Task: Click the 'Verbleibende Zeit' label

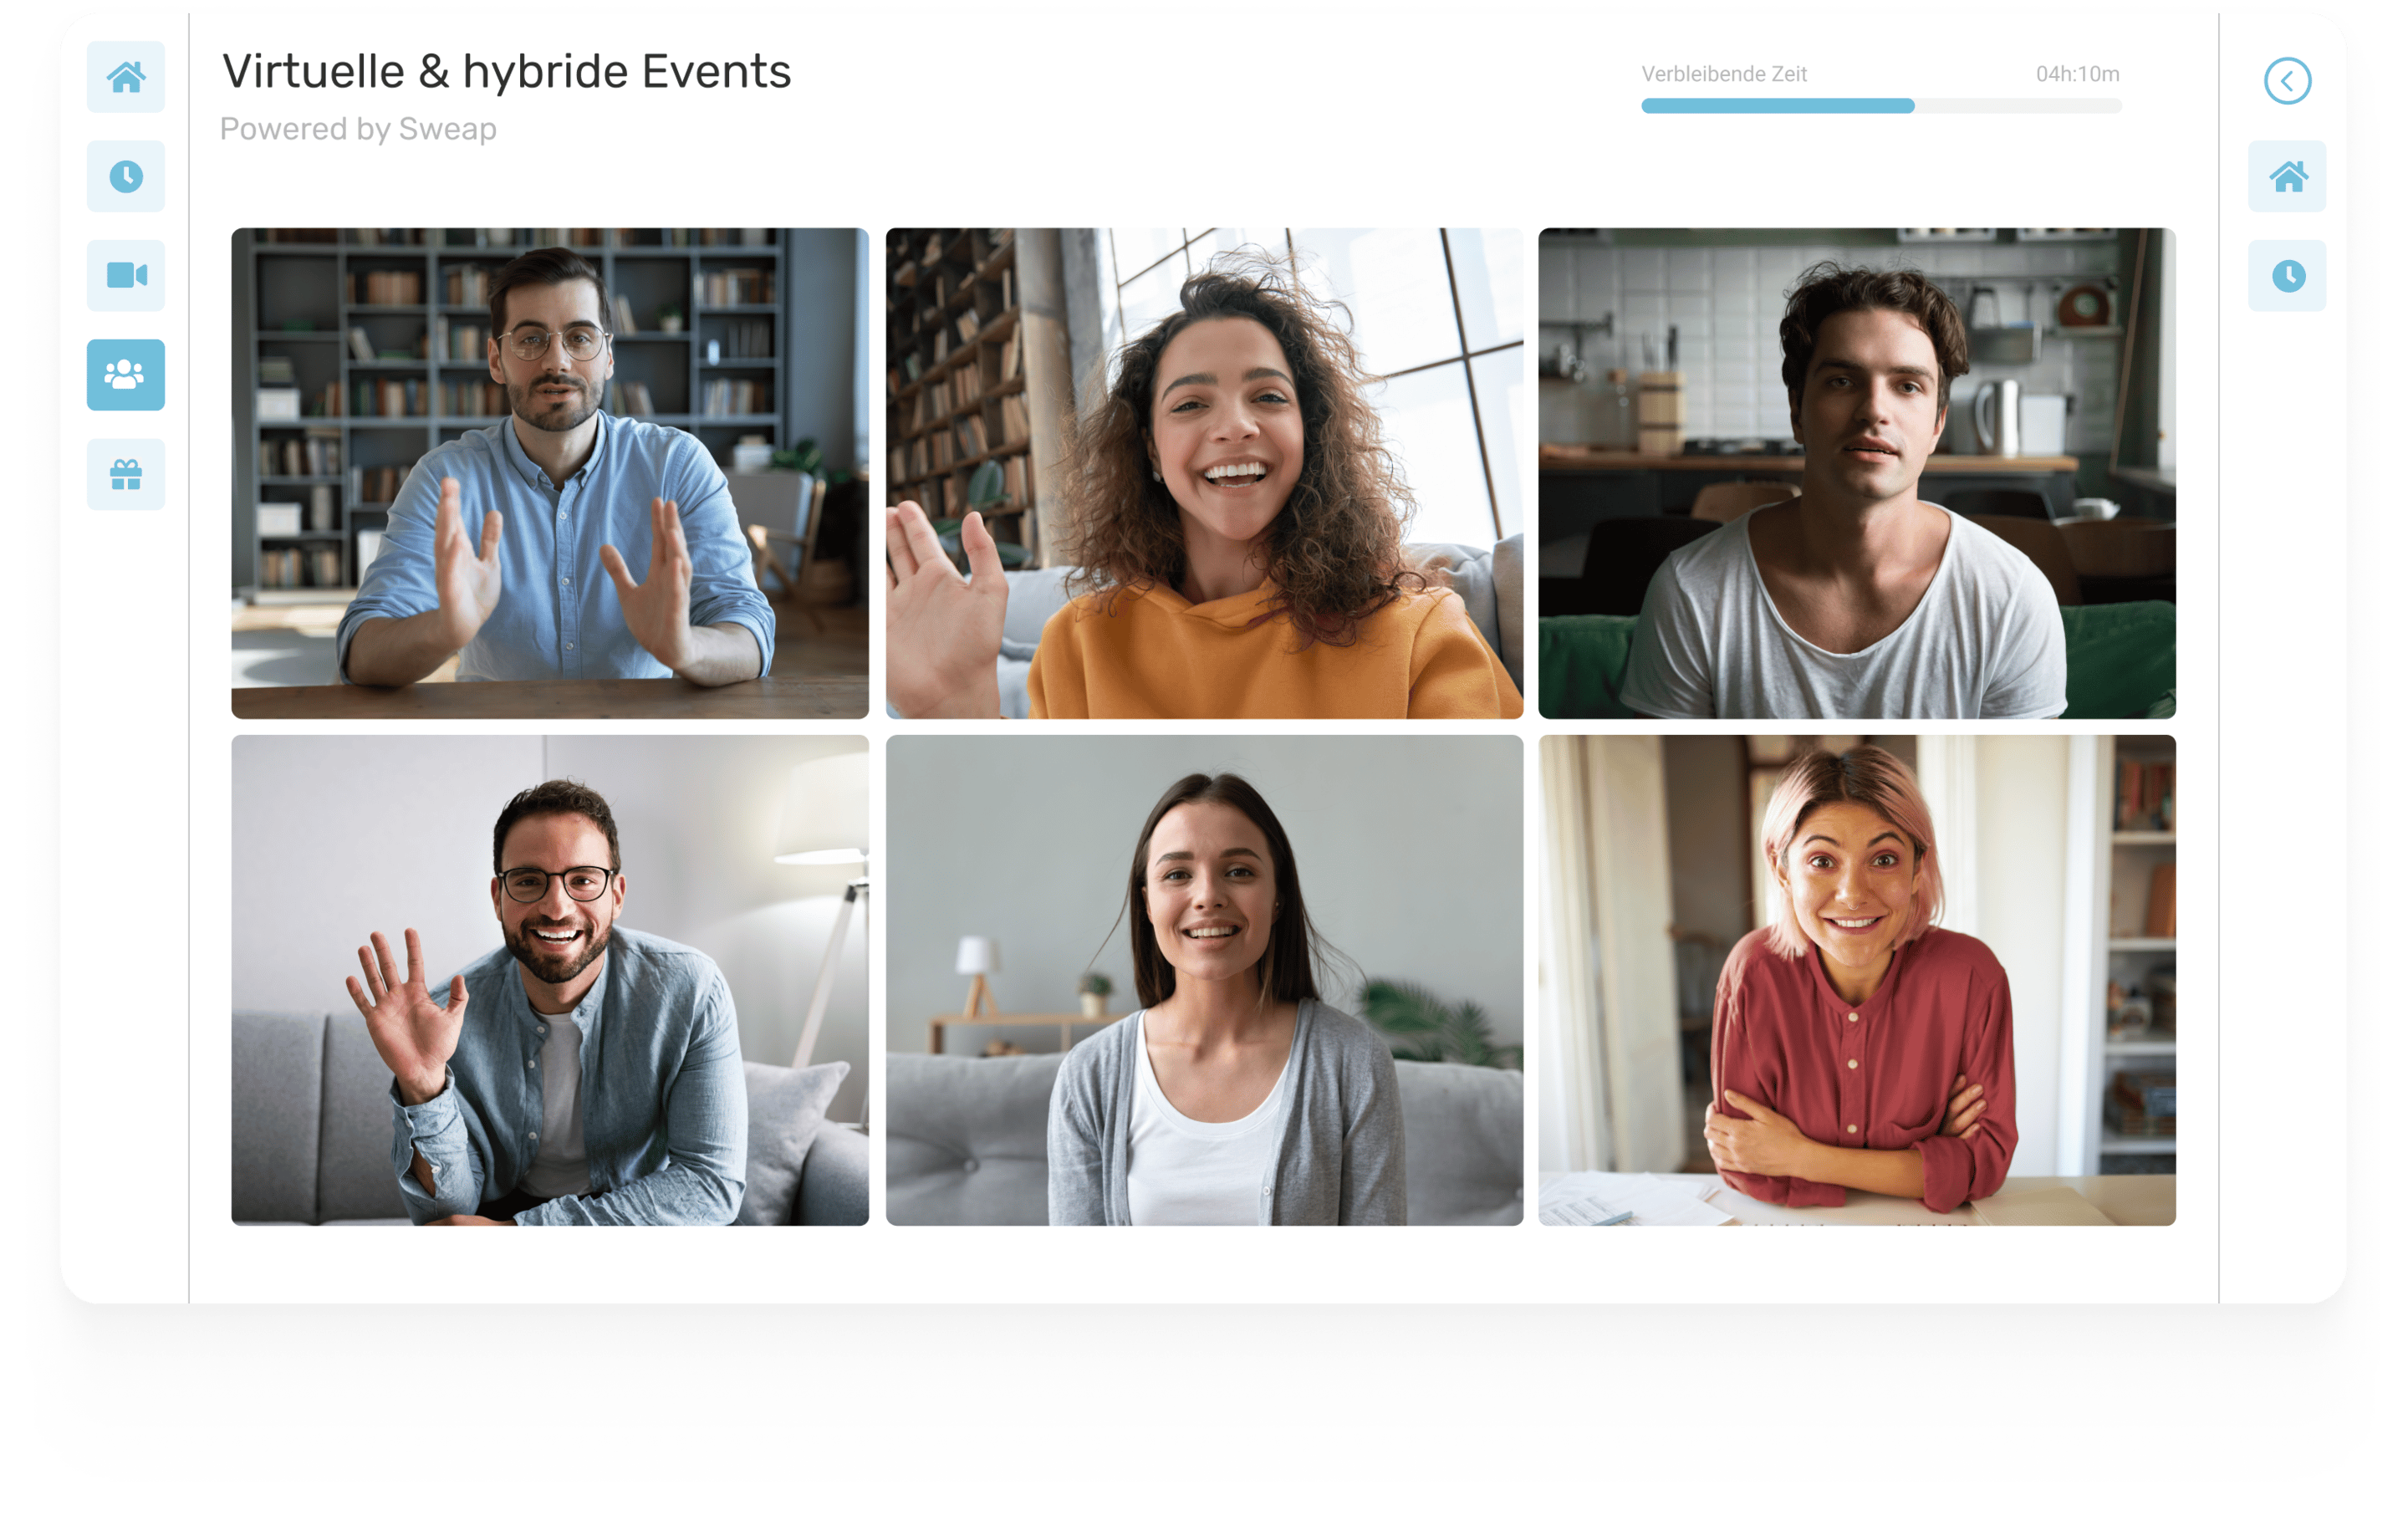Action: pos(1724,74)
